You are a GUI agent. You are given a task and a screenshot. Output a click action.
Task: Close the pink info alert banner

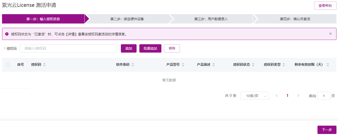[x=330, y=34]
